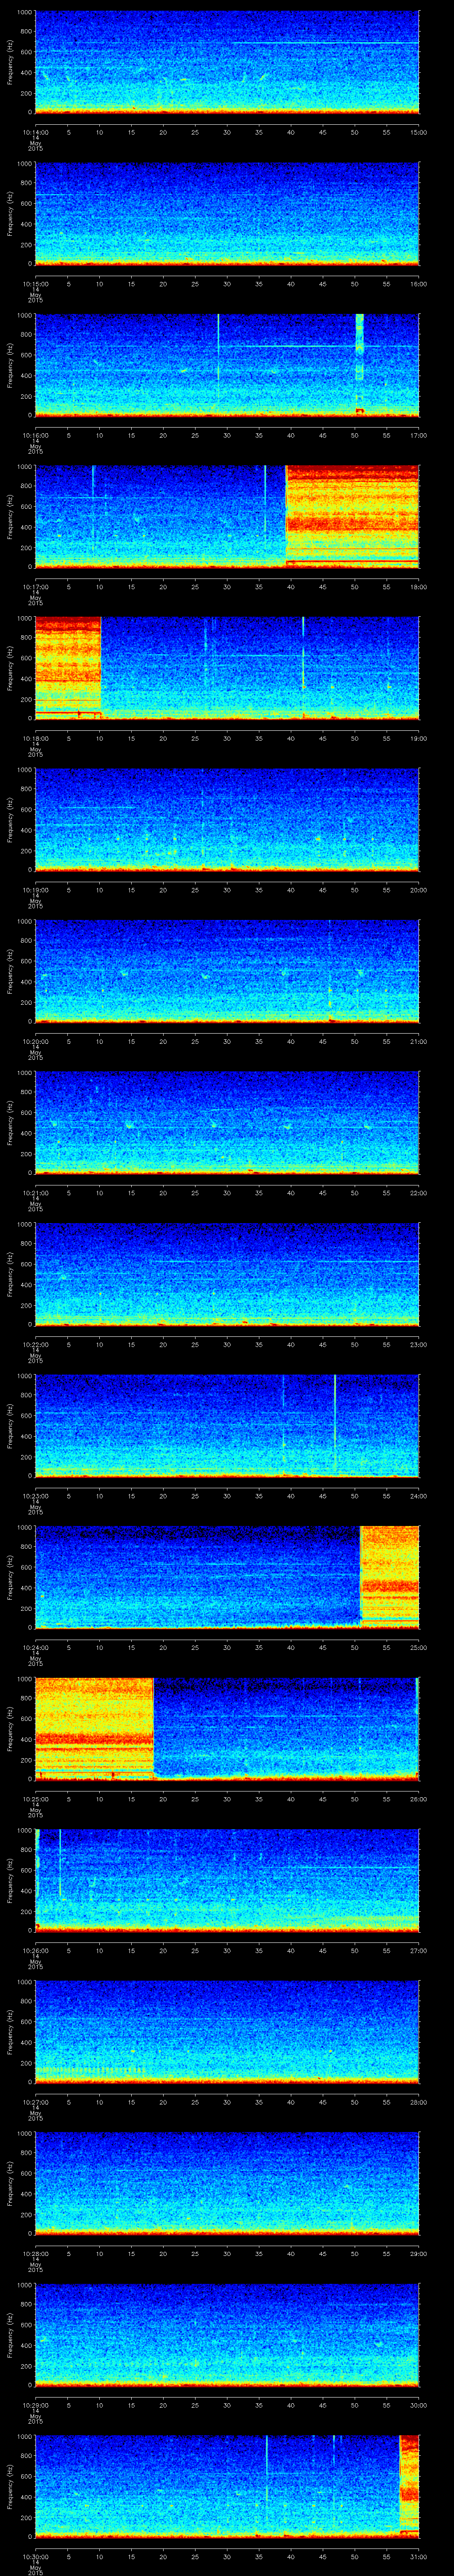This screenshot has height=2576, width=454.
Task: Select the spectrogram panel starting at 10:27:00
Action: (x=227, y=2032)
